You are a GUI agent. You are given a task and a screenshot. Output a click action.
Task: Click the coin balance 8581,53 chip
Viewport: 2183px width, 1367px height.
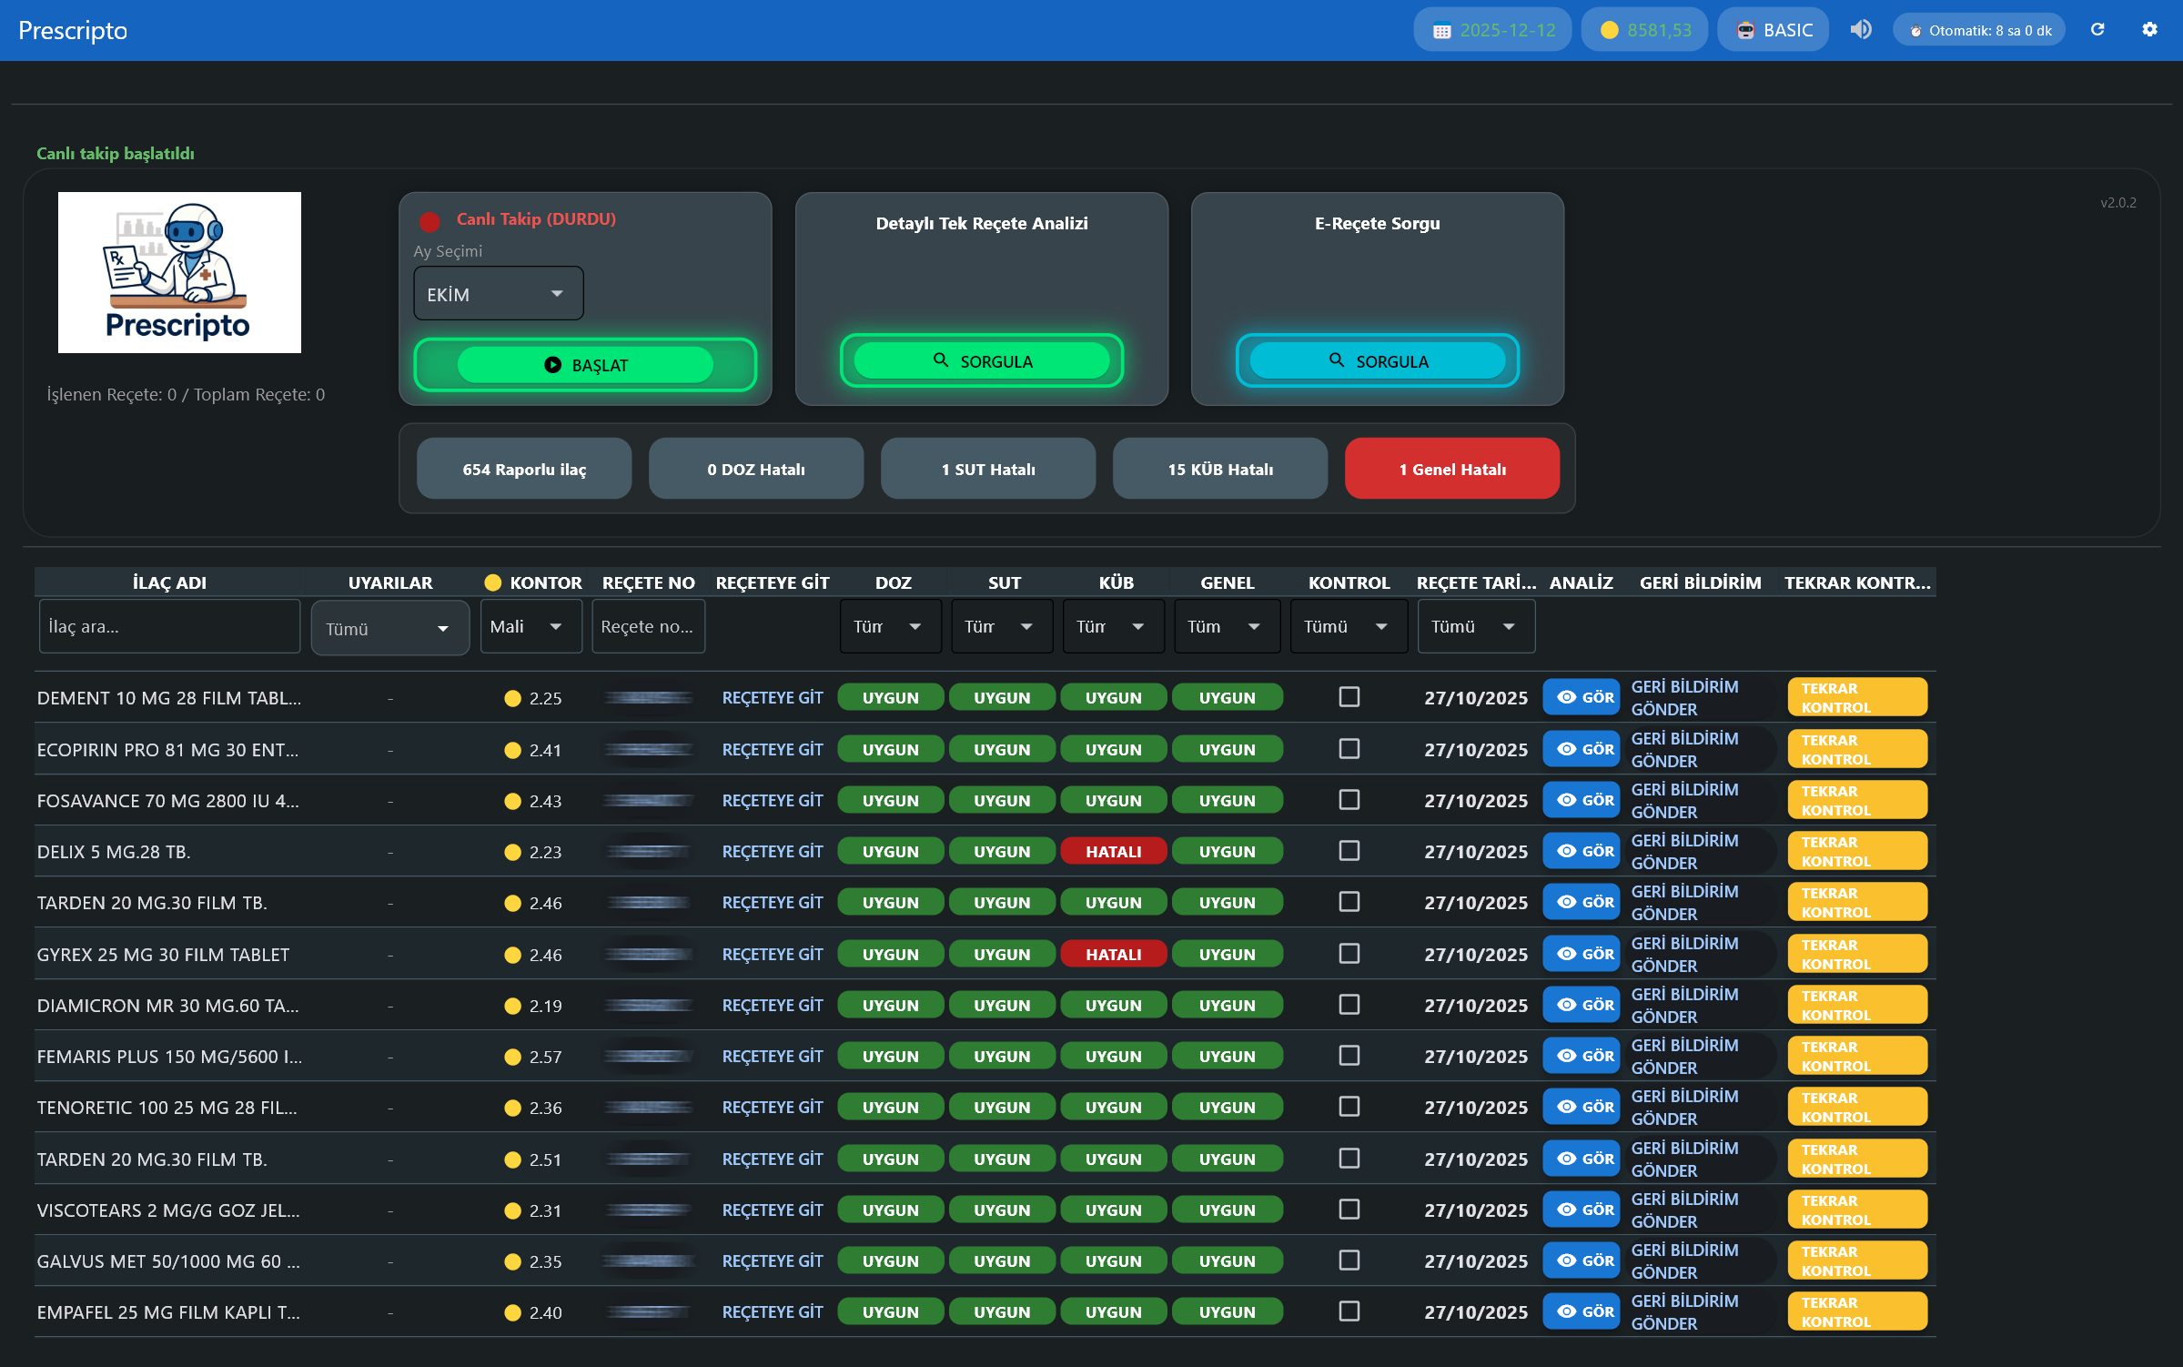click(1644, 30)
